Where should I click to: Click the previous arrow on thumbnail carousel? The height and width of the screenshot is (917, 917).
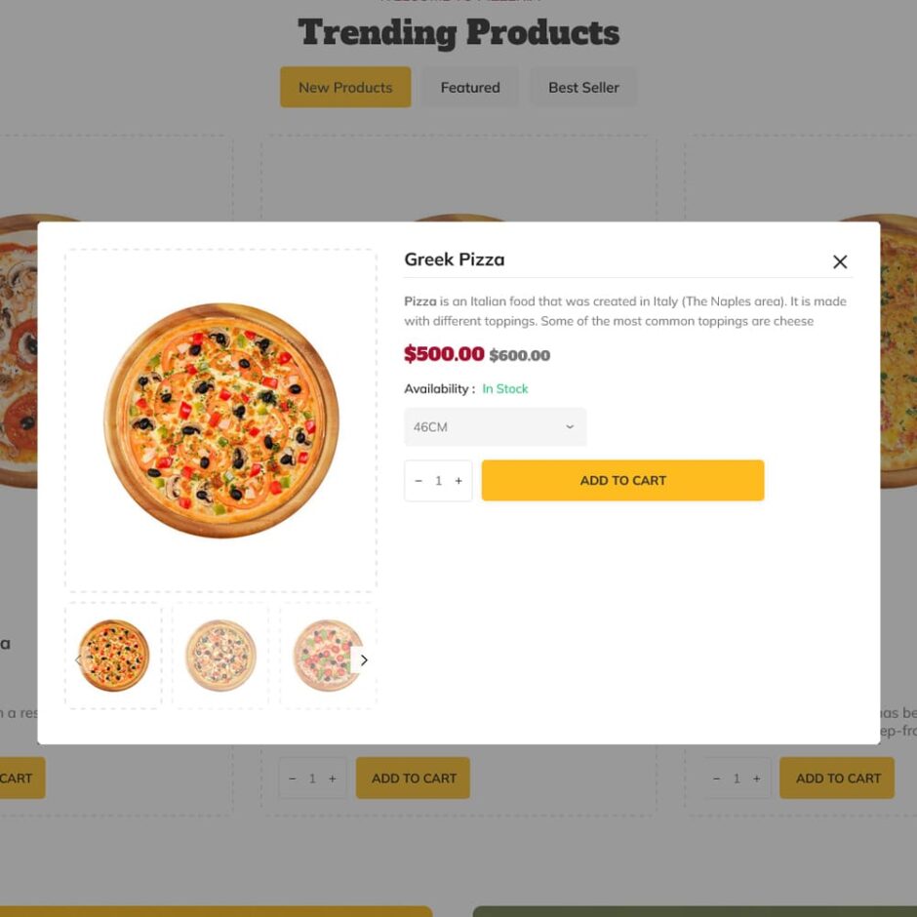(x=79, y=660)
